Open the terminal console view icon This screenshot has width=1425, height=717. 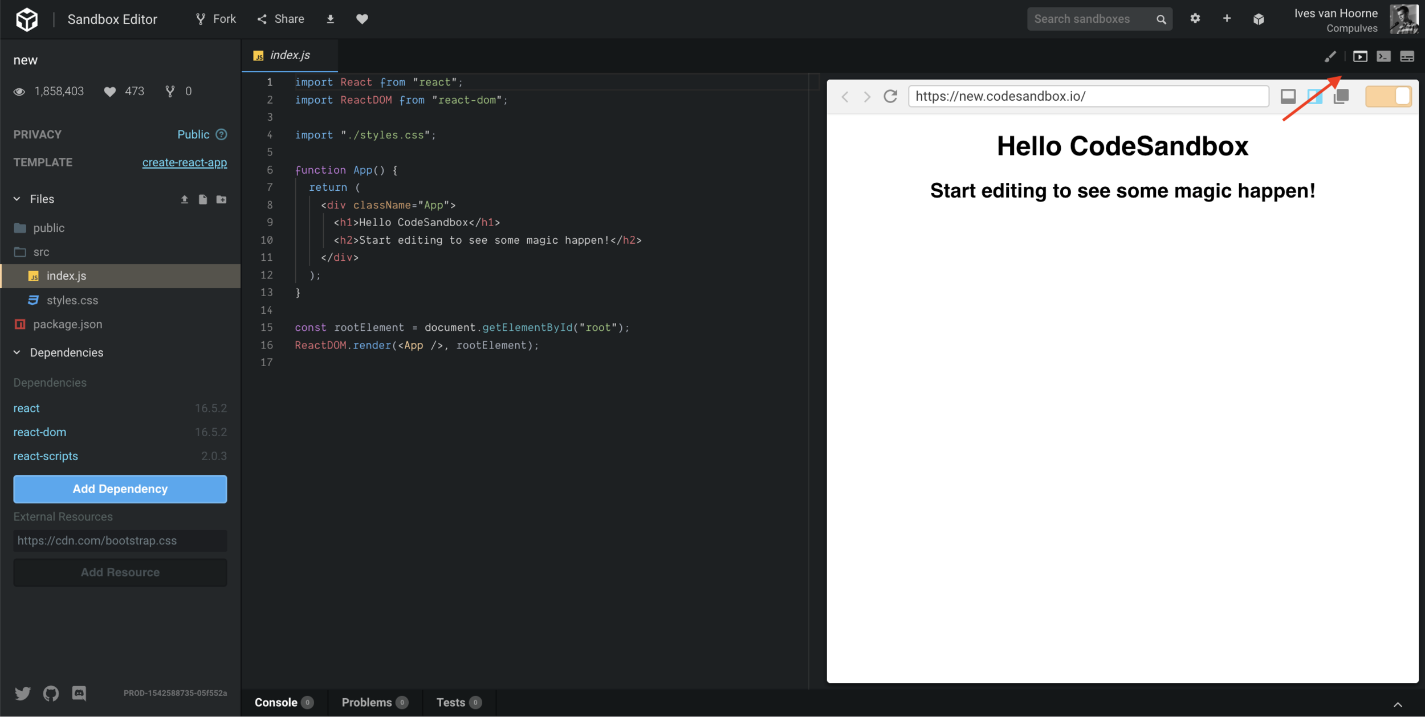click(1383, 56)
